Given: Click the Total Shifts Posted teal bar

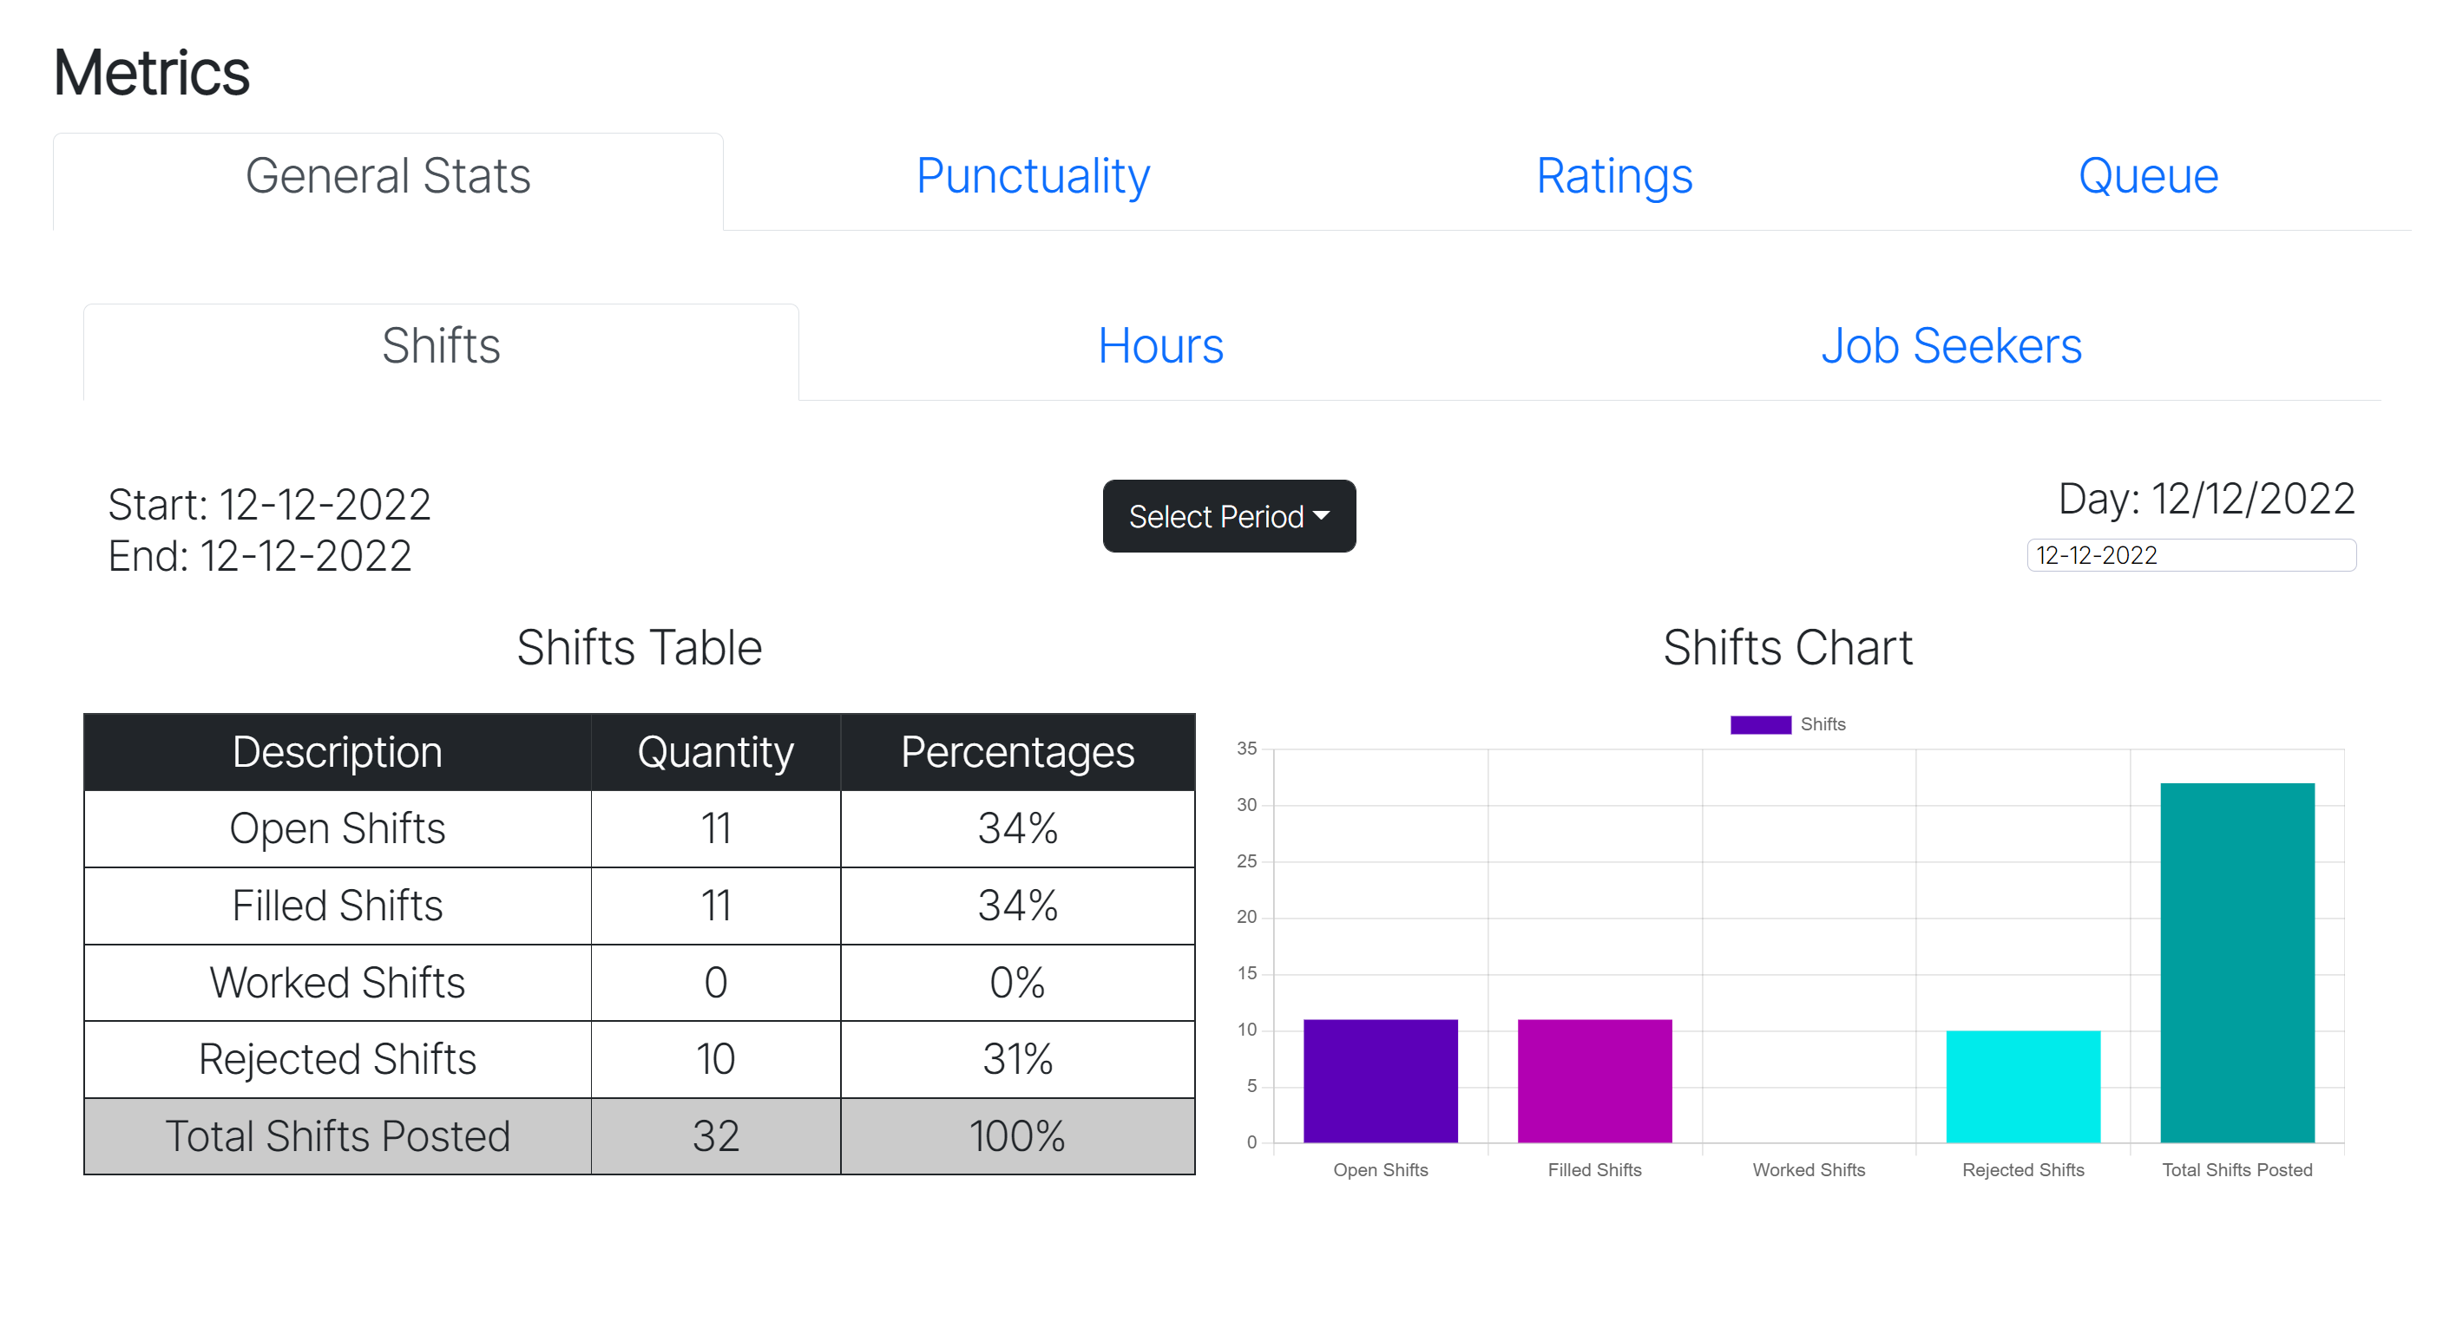Looking at the screenshot, I should click(2236, 962).
